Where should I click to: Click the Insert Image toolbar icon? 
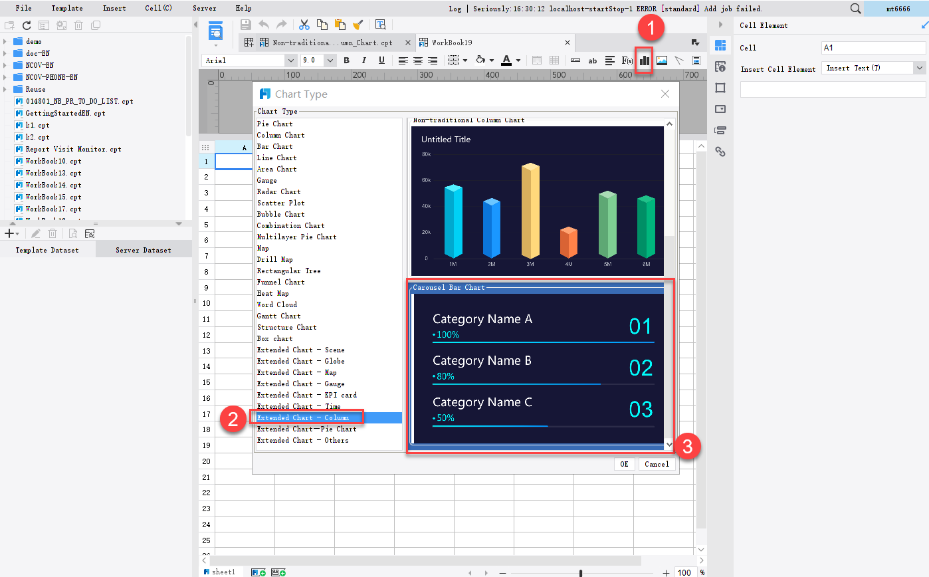(663, 60)
